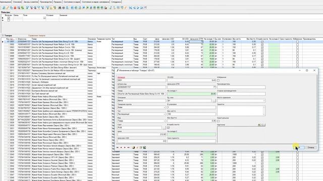This screenshot has height=181, width=323.
Task: Click the image load icon above Картинка box
Action: (259, 125)
